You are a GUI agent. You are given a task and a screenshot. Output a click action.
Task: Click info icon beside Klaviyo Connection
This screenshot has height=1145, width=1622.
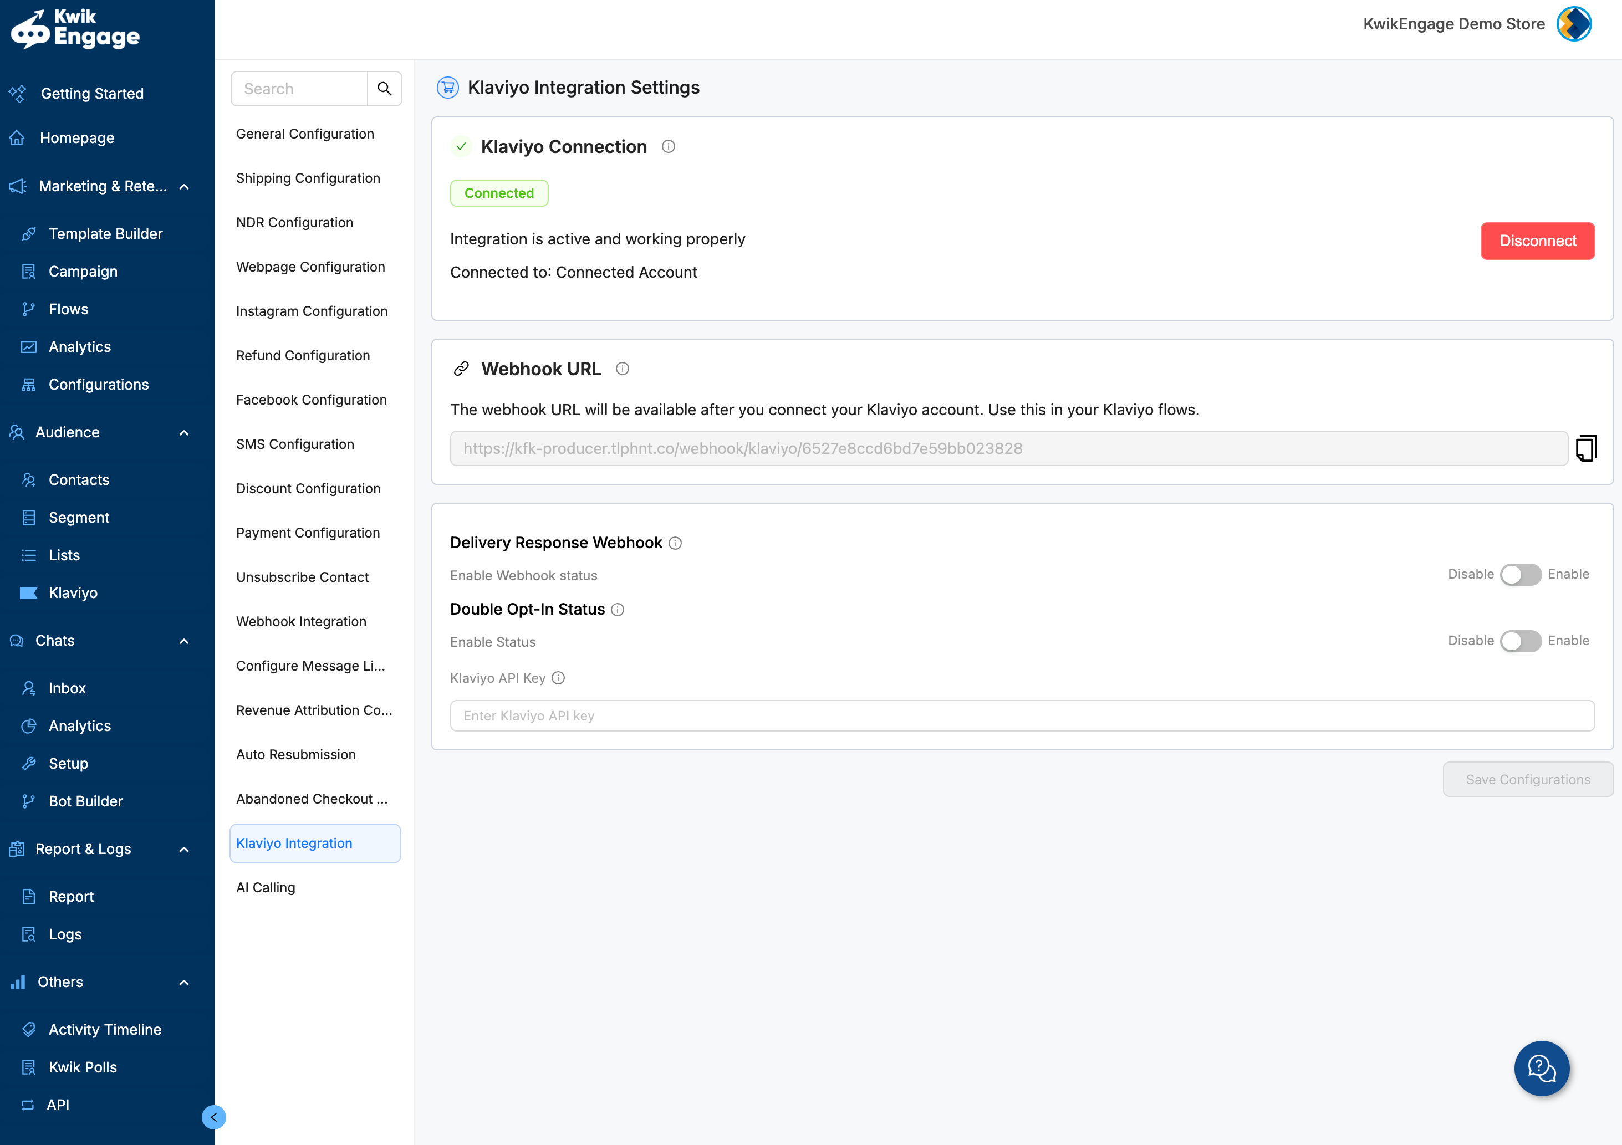point(669,147)
